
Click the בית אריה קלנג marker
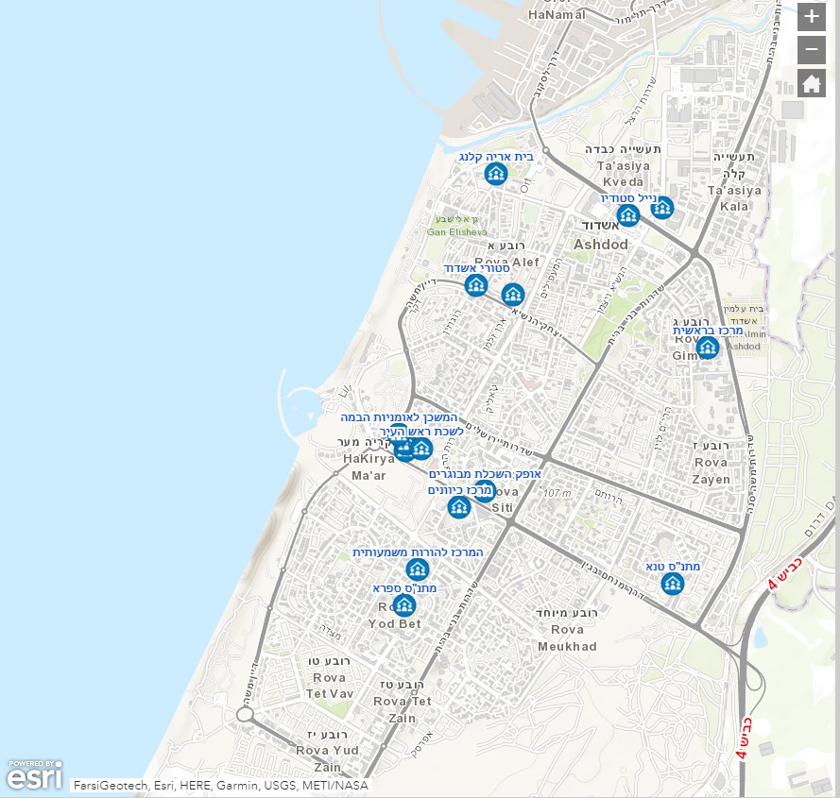point(495,174)
